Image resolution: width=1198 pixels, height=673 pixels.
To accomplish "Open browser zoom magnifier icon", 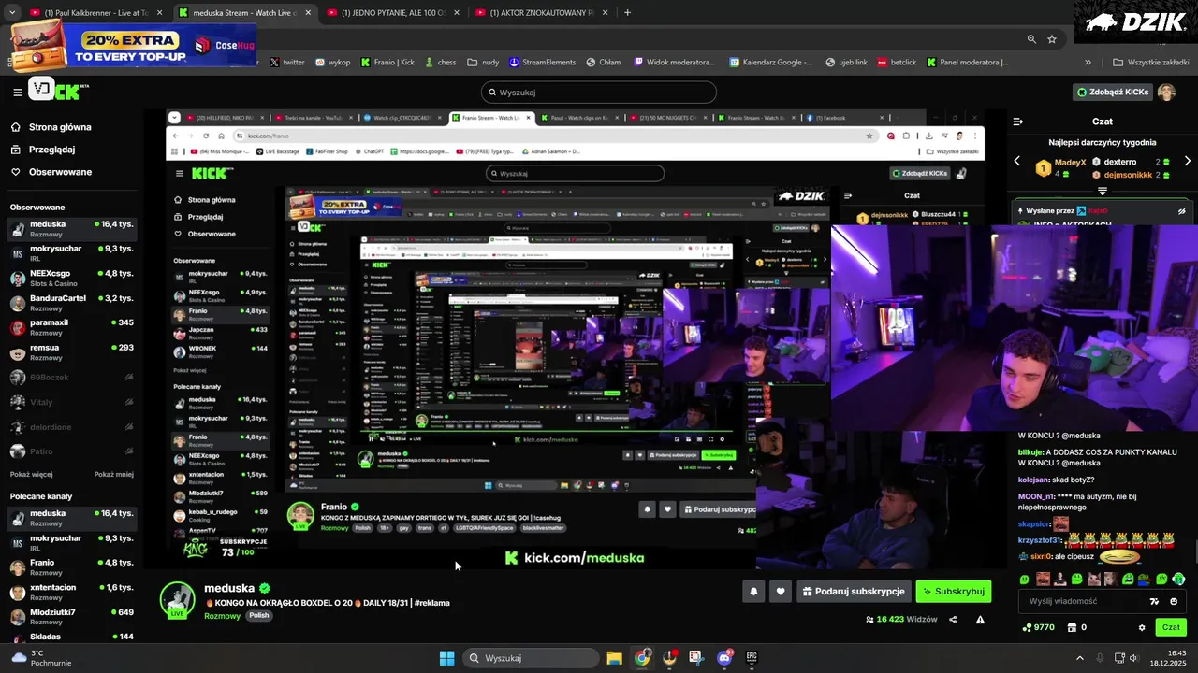I will [1031, 39].
